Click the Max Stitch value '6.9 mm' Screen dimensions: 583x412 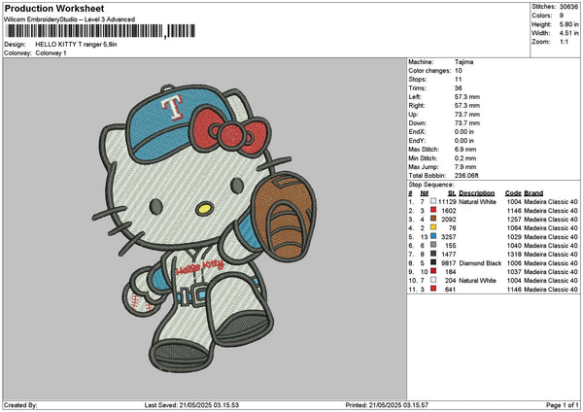click(x=465, y=149)
